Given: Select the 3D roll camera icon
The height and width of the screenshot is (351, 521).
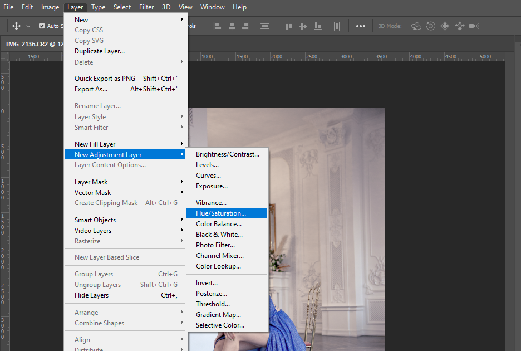Looking at the screenshot, I should coord(431,26).
